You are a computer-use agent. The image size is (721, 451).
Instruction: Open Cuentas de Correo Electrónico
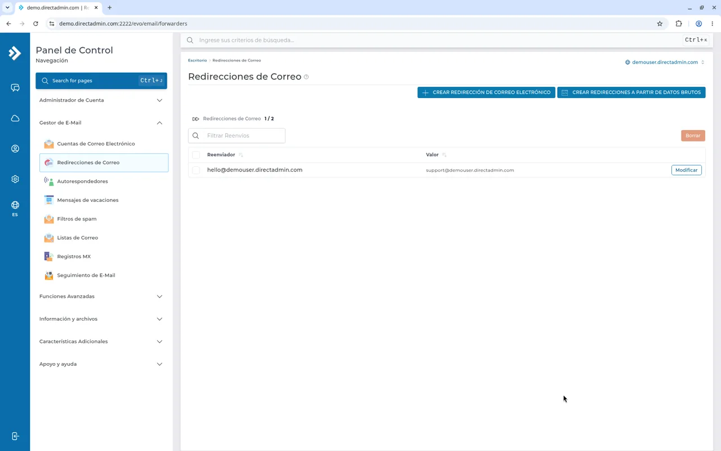(104, 144)
